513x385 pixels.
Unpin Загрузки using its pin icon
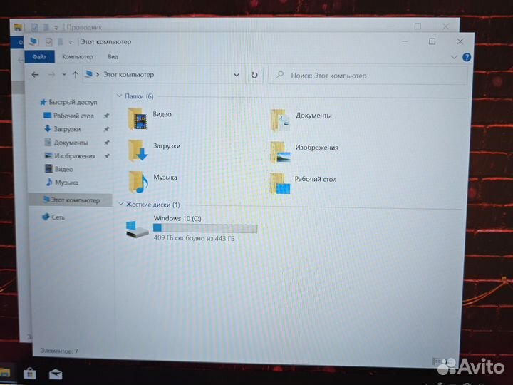pyautogui.click(x=106, y=129)
